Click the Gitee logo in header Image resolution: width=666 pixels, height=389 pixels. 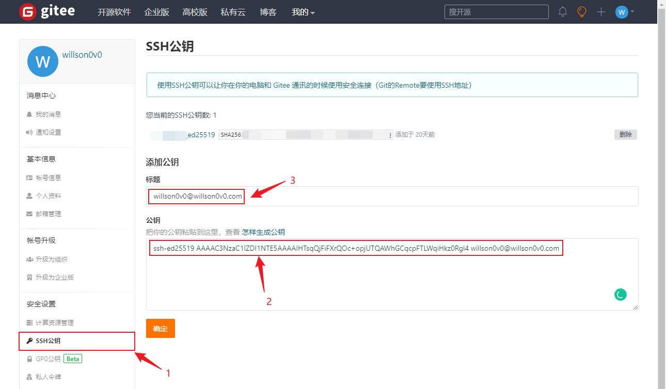[x=47, y=12]
